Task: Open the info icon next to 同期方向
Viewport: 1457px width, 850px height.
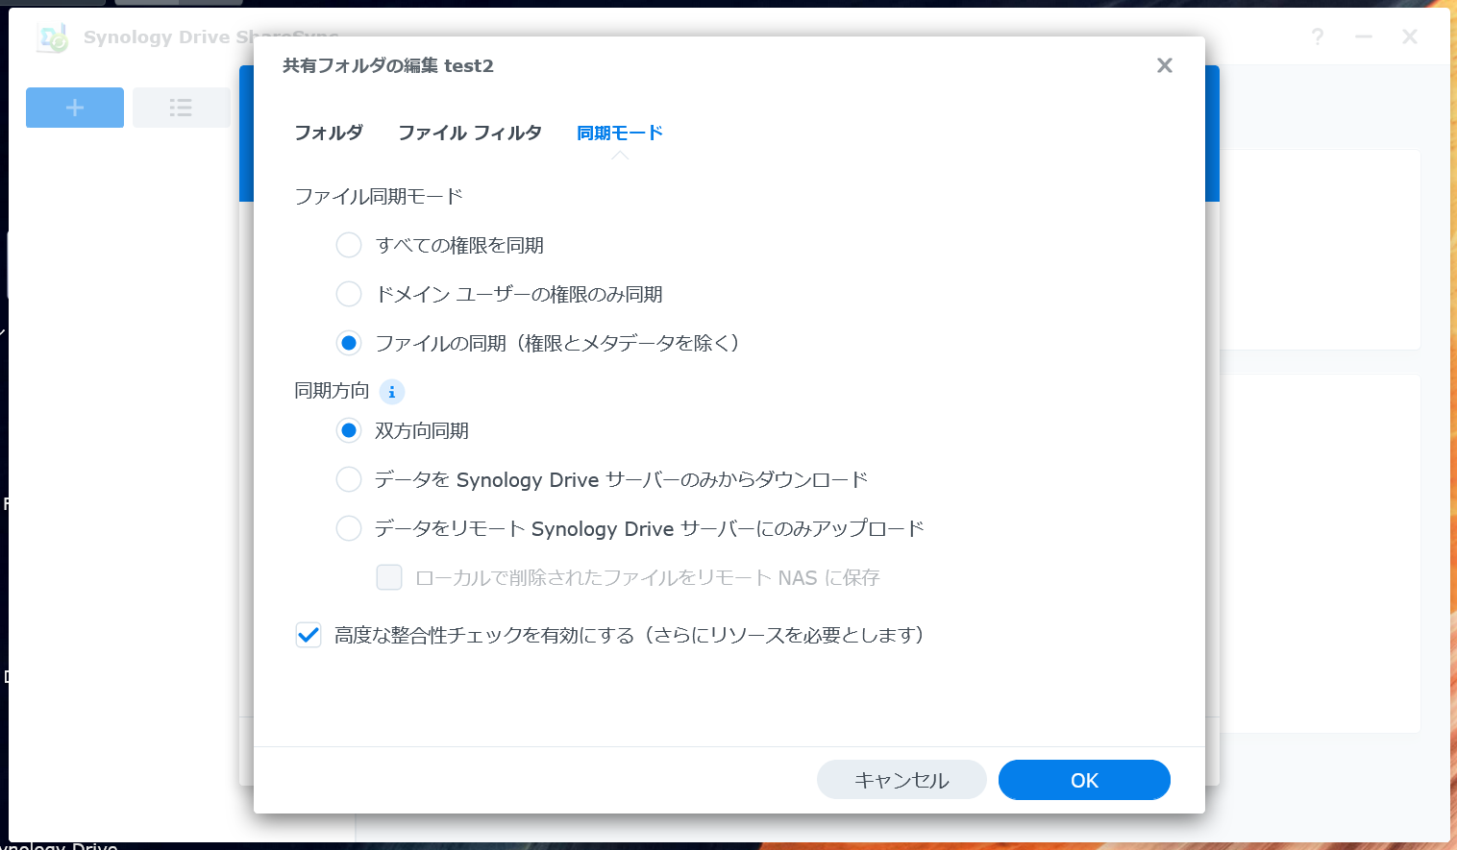Action: point(391,391)
